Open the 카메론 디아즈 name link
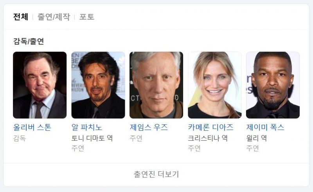Viewport: 313px width, 192px height. [210, 127]
